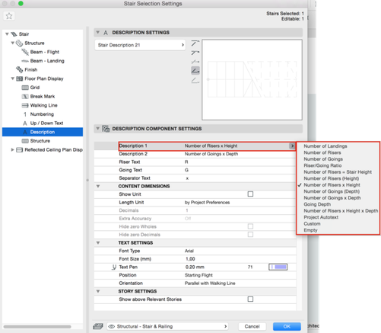Viewport: 381px width, 333px height.
Task: Open the Stair Description 21 dropdown
Action: (140, 45)
